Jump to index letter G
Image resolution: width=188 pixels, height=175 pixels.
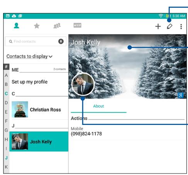pos(6,130)
